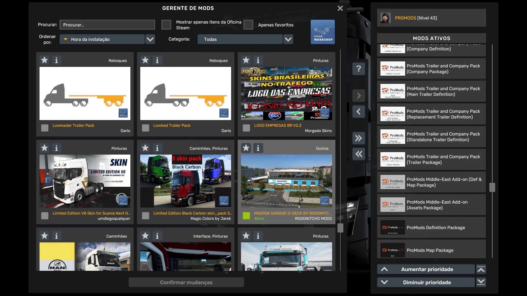Open the Steam Workshop icon button

(x=323, y=32)
